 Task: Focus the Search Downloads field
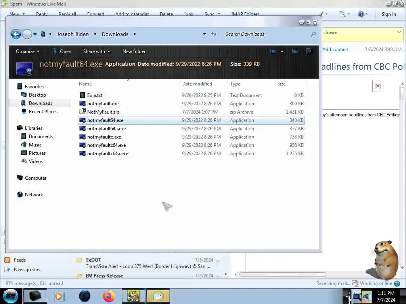[x=267, y=34]
